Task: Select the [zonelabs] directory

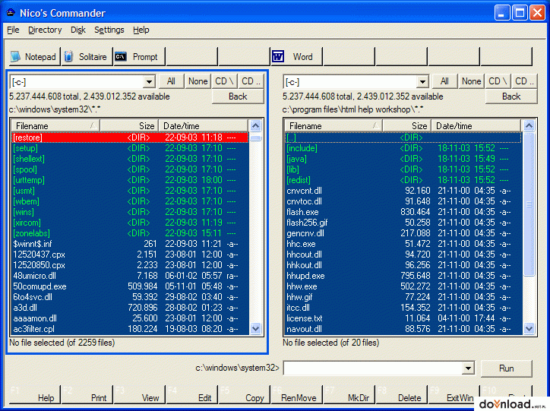Action: point(130,233)
